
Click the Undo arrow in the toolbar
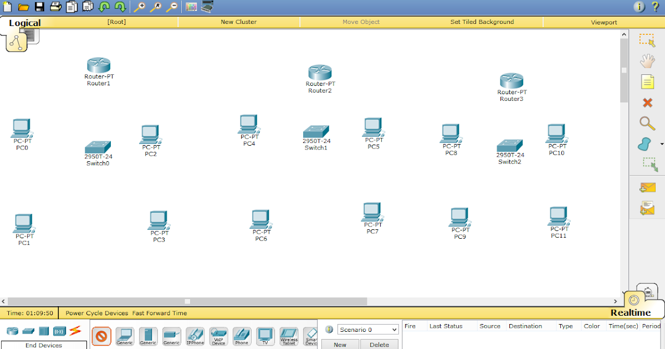(105, 7)
